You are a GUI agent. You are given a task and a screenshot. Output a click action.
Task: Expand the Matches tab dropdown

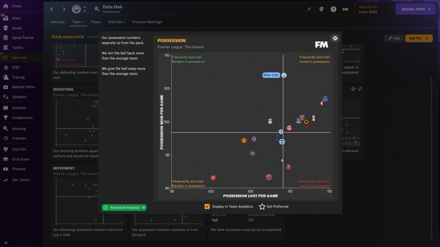tap(117, 22)
